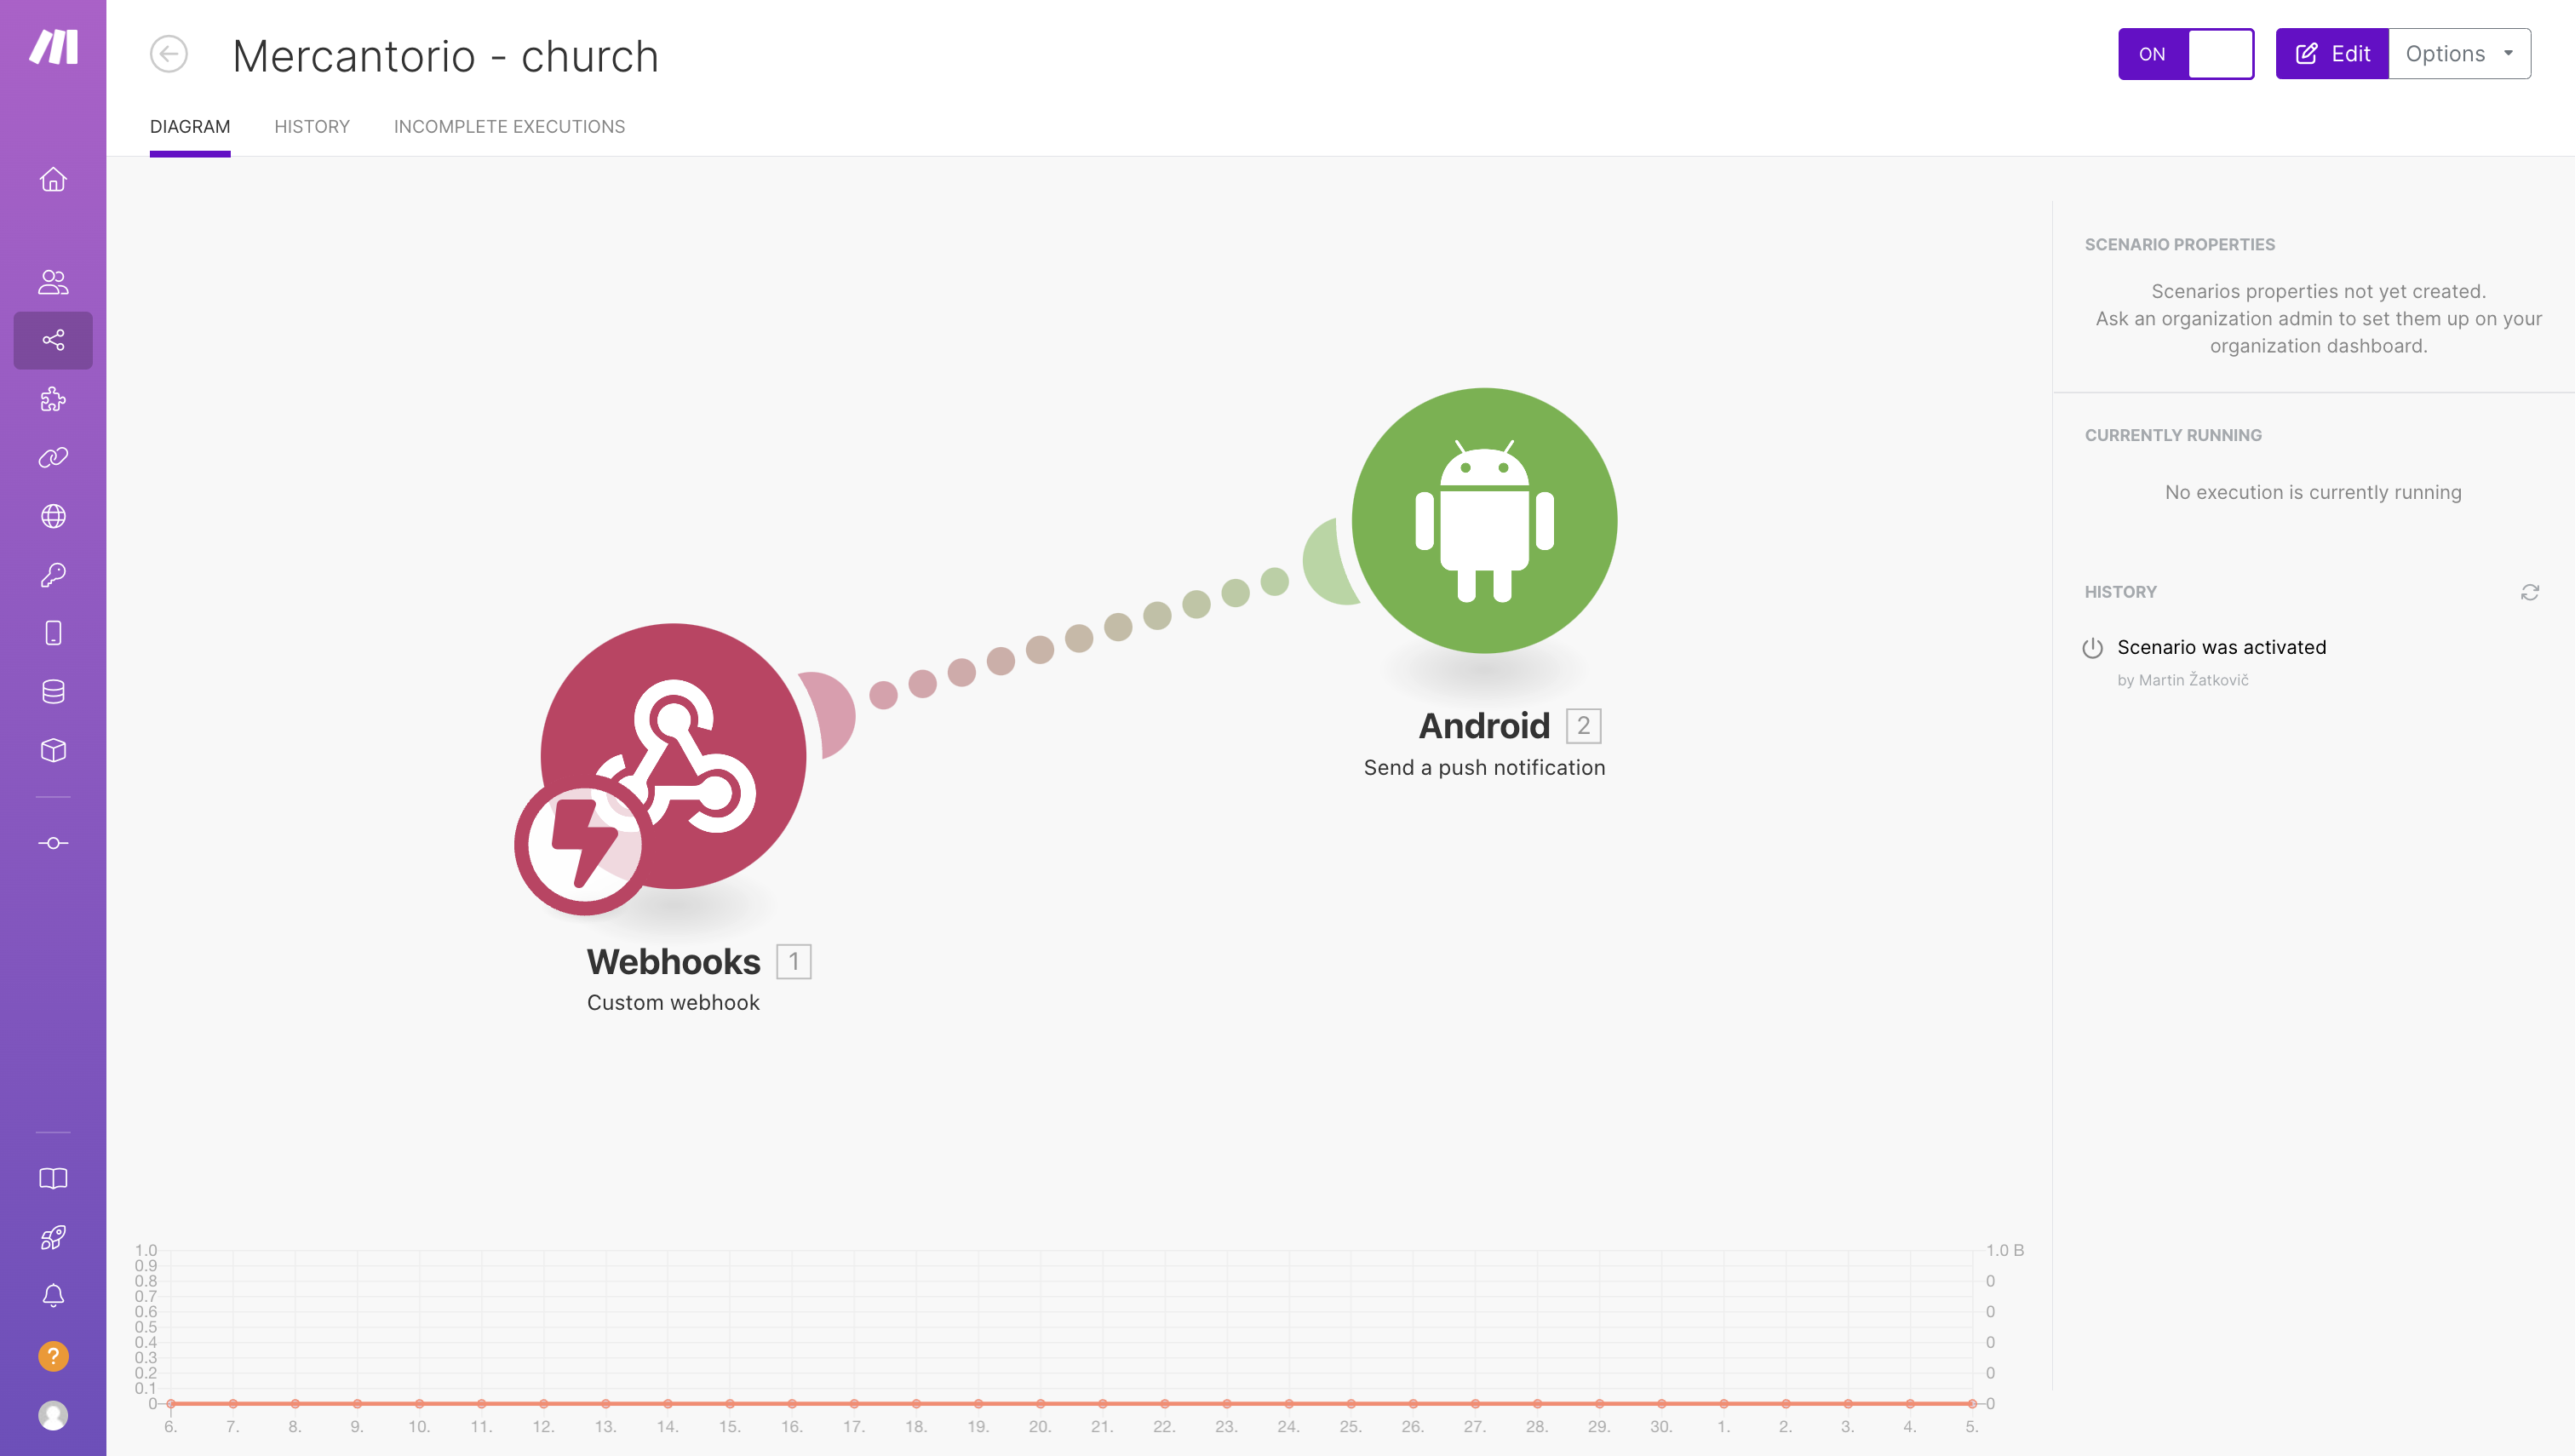
Task: Click the keys/credentials sidebar icon
Action: click(53, 575)
